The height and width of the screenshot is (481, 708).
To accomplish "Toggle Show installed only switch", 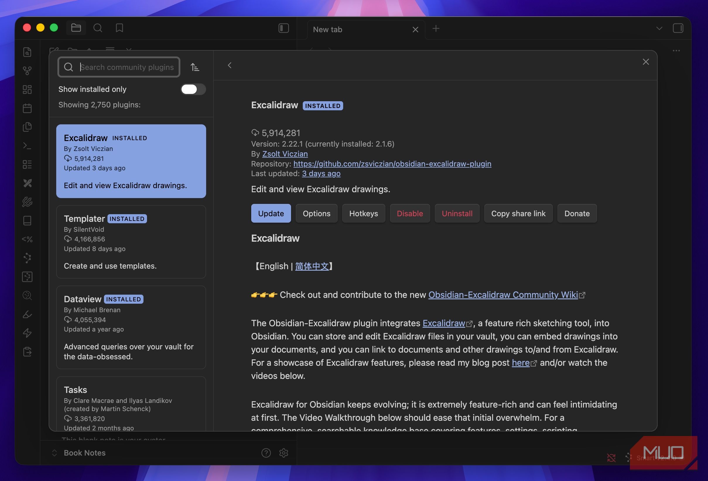I will [194, 89].
